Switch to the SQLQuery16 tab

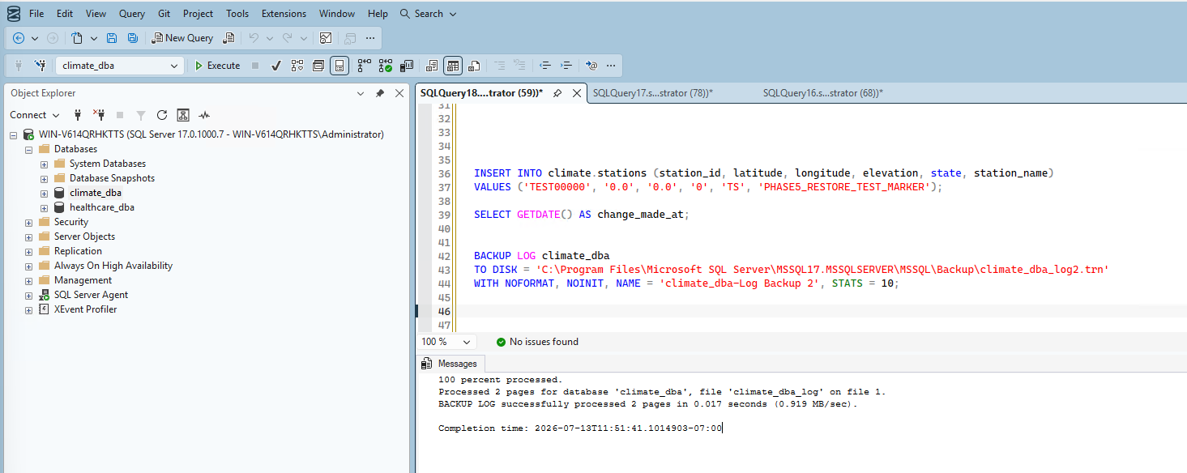[823, 93]
